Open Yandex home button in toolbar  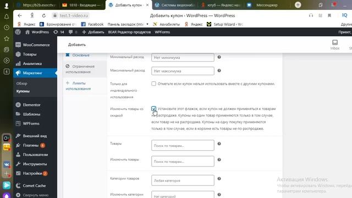tap(32, 15)
